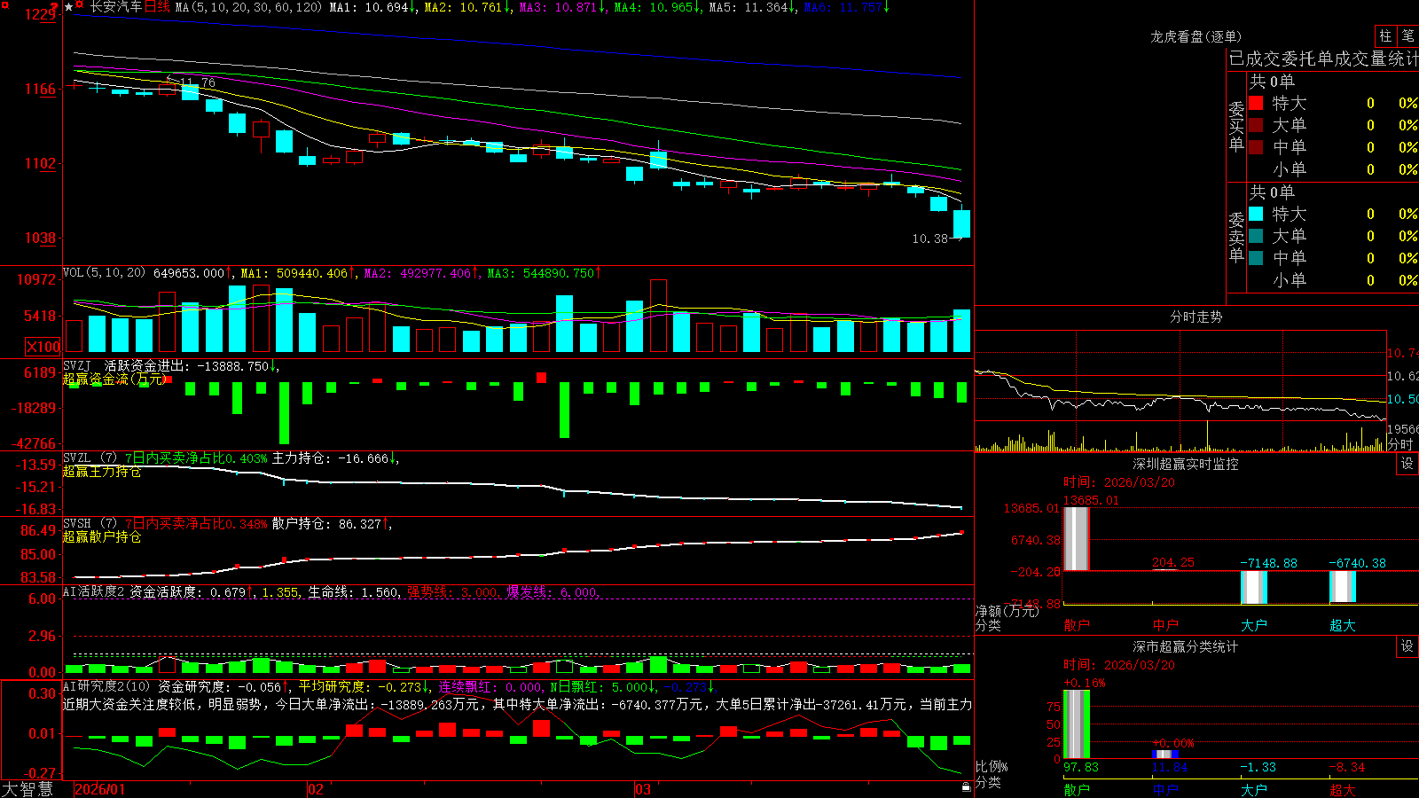Click the 小单 row under 委卖单
The width and height of the screenshot is (1419, 798).
coord(1333,280)
